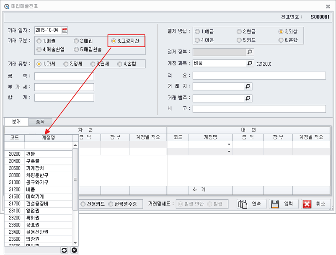Viewport: 336px width, 255px height.
Task: Click the 취소 cancel button
Action: click(x=315, y=204)
